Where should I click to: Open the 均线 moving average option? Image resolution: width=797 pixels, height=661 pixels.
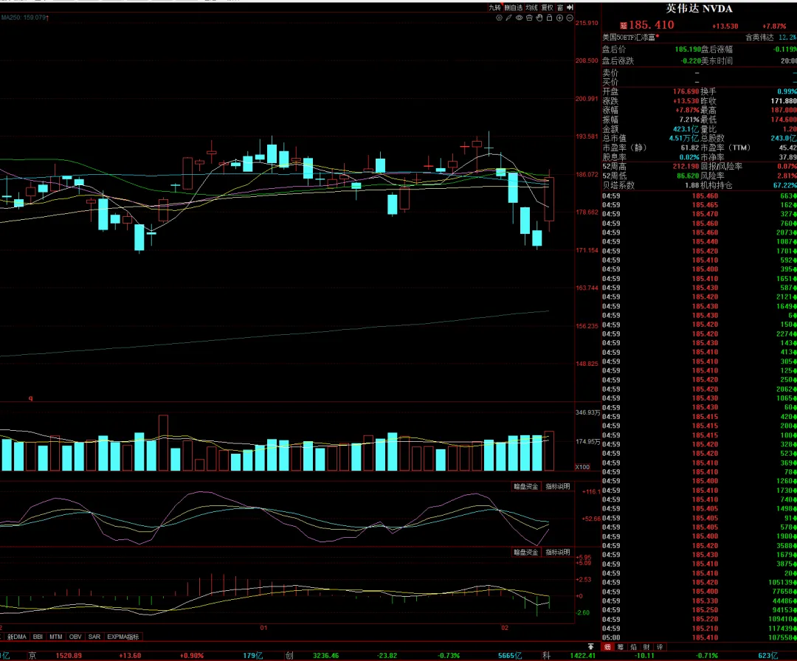pyautogui.click(x=531, y=7)
